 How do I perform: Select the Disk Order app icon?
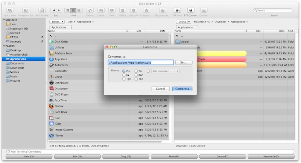[52, 42]
